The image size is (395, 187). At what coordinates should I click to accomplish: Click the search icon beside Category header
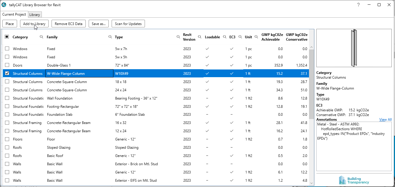(x=42, y=37)
